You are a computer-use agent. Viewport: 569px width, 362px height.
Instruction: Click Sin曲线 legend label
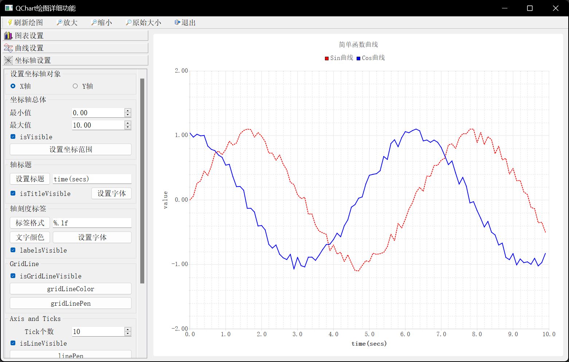(x=342, y=58)
